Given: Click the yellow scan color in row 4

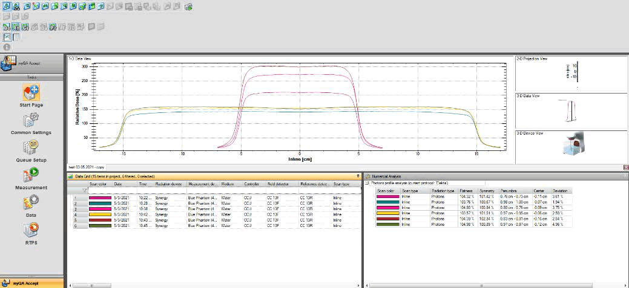Looking at the screenshot, I should pyautogui.click(x=99, y=214).
